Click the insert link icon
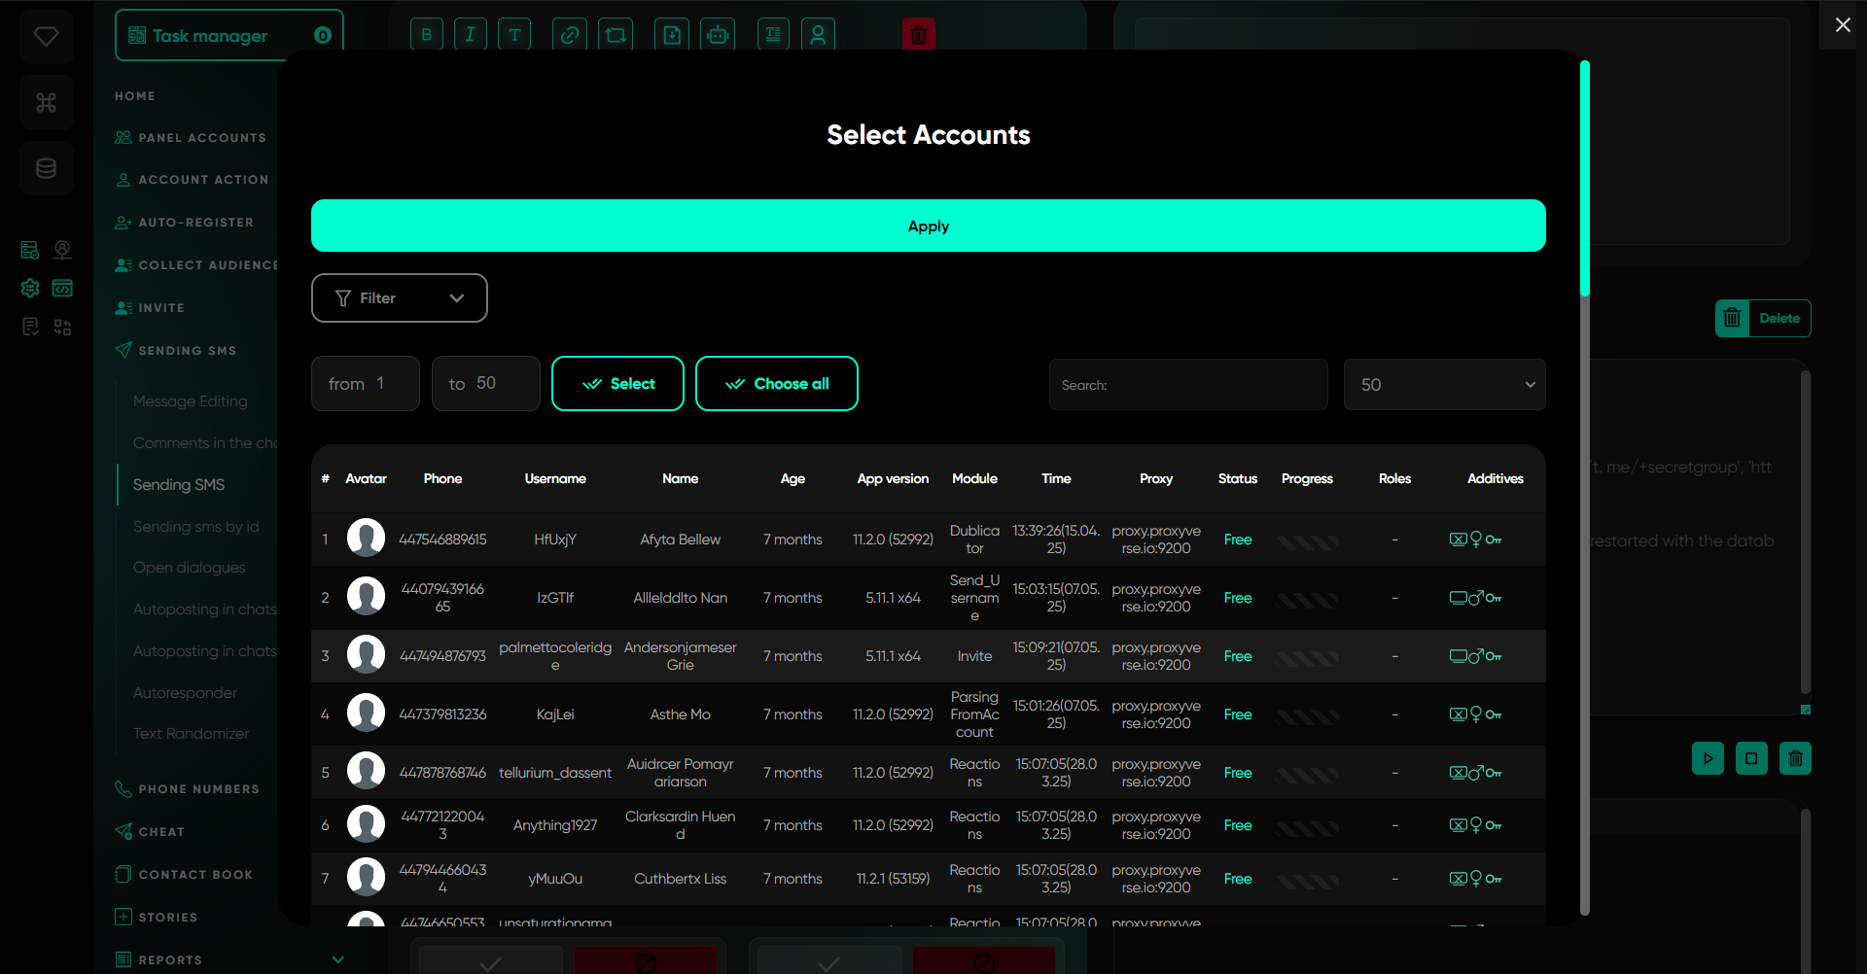 pos(570,35)
